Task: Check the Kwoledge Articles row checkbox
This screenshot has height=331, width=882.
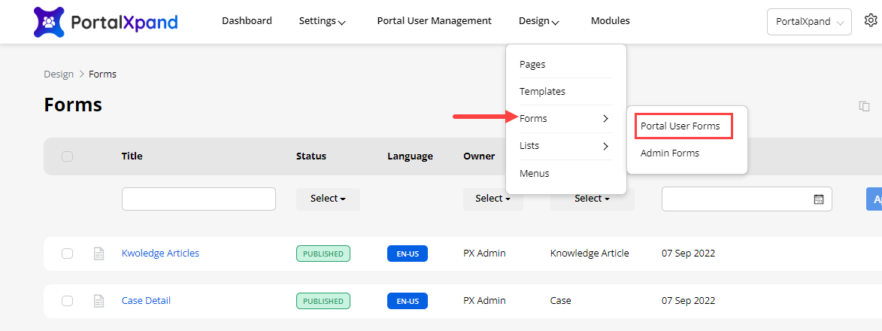Action: [x=68, y=254]
